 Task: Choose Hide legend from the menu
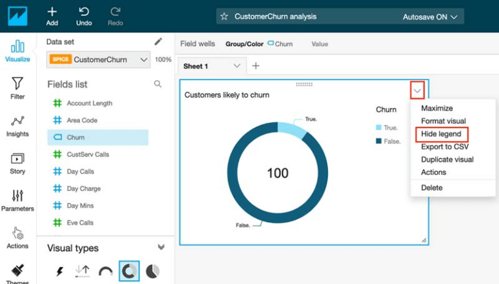[x=441, y=134]
